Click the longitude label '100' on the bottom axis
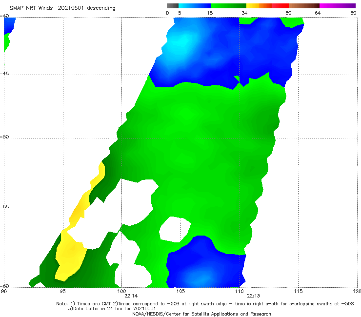This screenshot has height=317, width=361. [x=121, y=291]
